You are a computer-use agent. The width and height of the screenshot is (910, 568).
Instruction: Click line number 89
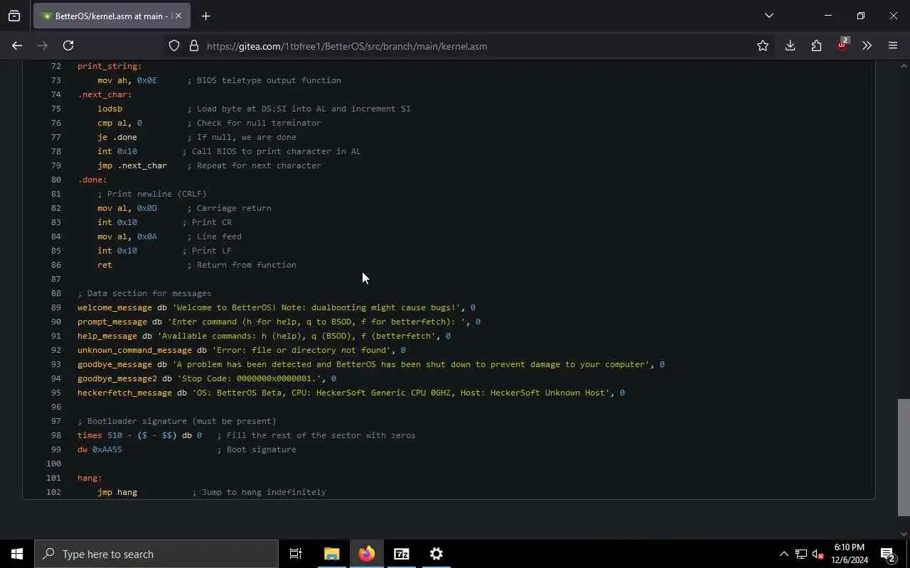(56, 307)
